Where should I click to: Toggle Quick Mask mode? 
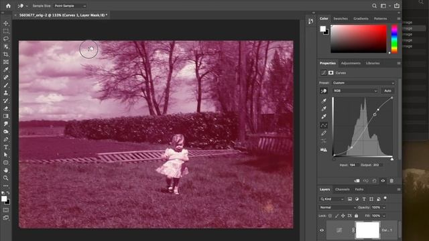tap(6, 210)
